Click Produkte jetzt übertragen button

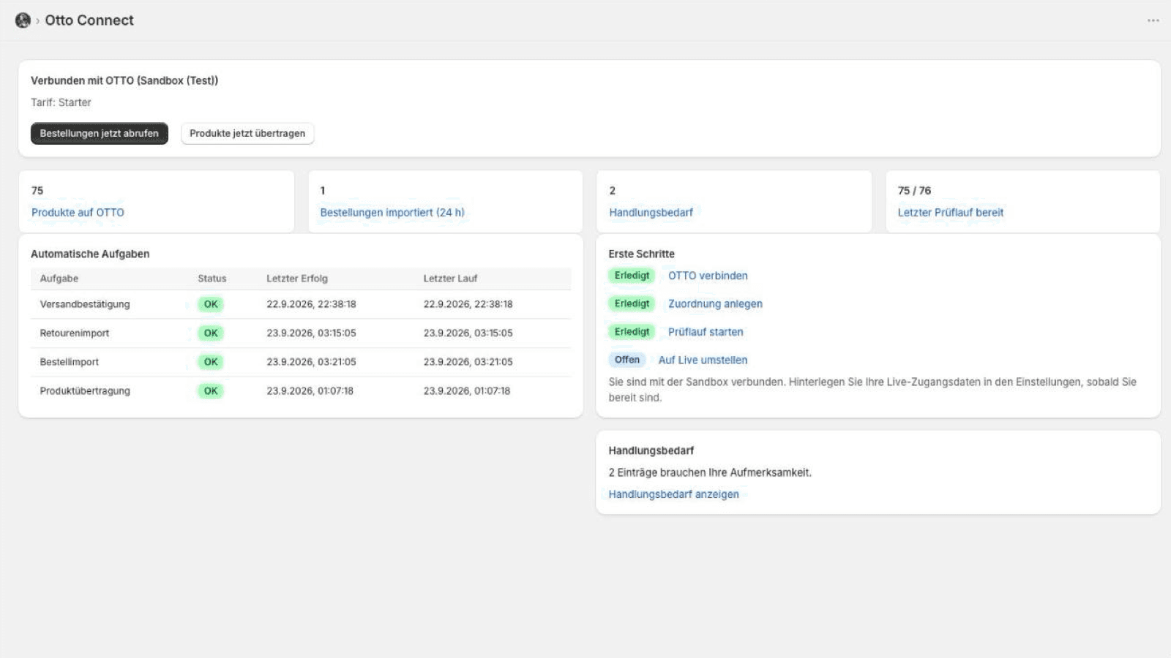[x=247, y=133]
